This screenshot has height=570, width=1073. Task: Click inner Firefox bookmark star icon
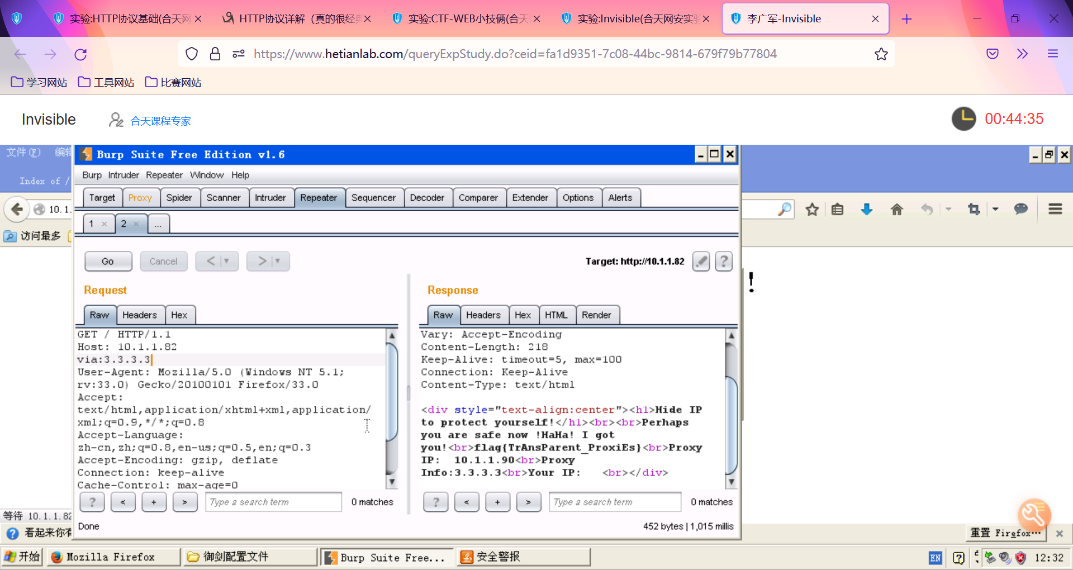point(812,210)
